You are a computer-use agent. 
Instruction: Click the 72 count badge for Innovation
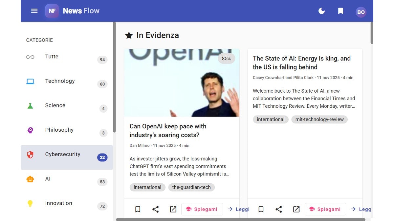pos(102,206)
